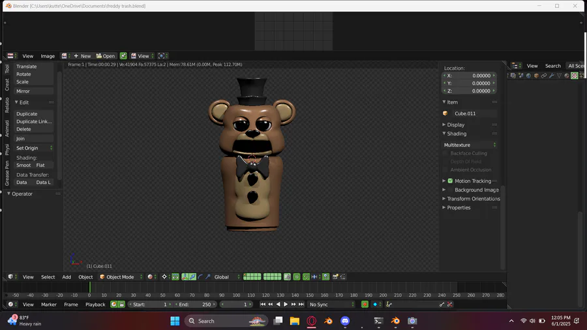The image size is (587, 330).
Task: Open the viewport shading sphere dropdown
Action: (151, 277)
